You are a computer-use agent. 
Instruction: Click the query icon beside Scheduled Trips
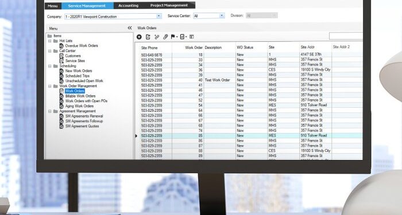(x=61, y=76)
